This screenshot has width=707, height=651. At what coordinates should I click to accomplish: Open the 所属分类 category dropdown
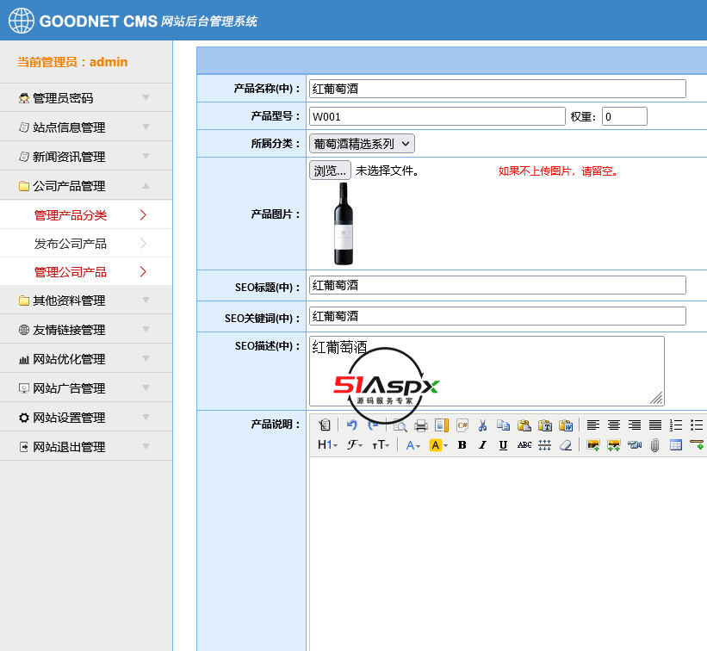click(x=361, y=143)
